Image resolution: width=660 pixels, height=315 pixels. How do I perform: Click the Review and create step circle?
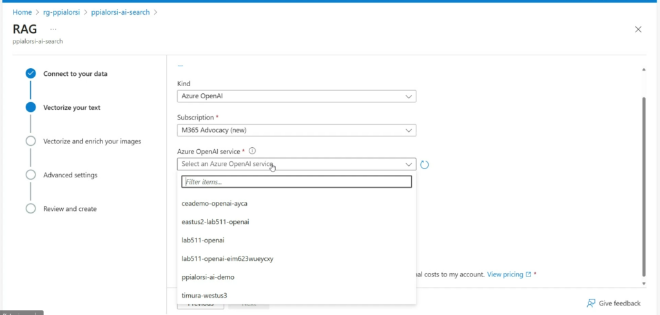pyautogui.click(x=30, y=209)
